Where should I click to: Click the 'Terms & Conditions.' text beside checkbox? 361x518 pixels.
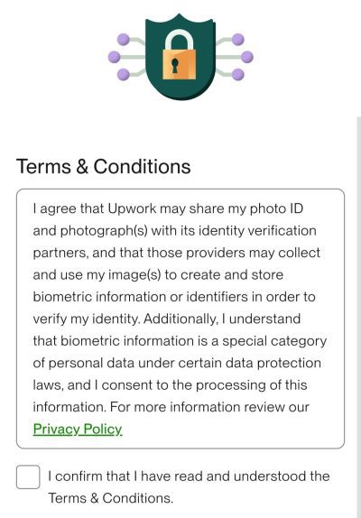click(x=111, y=498)
